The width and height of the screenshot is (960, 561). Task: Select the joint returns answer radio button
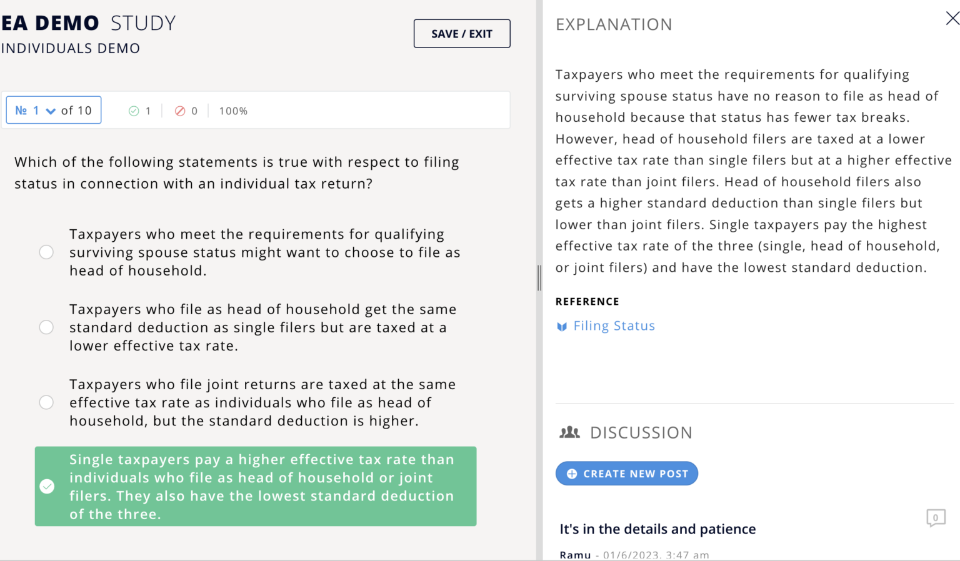46,402
